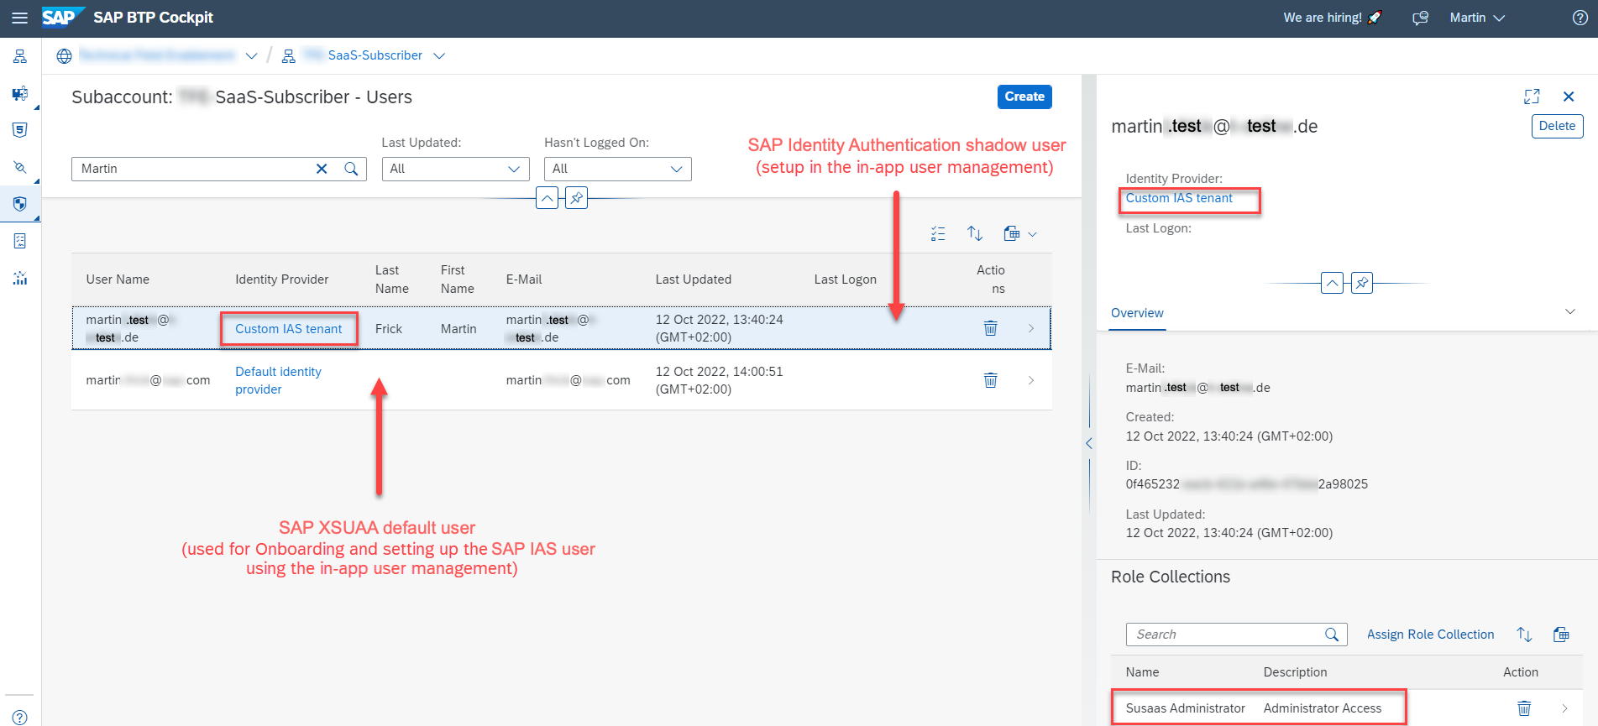Image resolution: width=1598 pixels, height=726 pixels.
Task: Open the HTML5 shield icon in sidebar
Action: (x=20, y=130)
